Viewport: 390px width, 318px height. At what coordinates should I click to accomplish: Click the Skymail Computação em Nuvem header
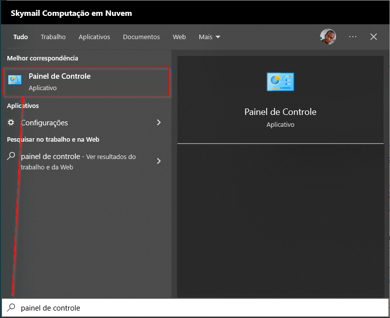(x=71, y=13)
